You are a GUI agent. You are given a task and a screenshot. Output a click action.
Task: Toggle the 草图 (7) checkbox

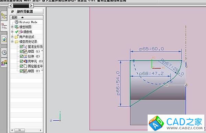[21, 71]
